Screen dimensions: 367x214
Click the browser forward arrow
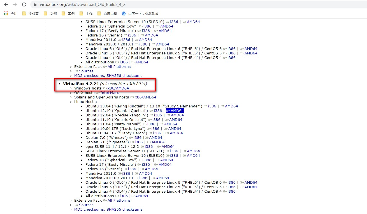tap(15, 4)
